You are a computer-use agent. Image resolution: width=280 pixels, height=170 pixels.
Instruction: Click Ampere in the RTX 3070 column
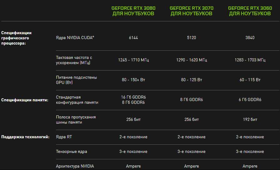click(191, 166)
